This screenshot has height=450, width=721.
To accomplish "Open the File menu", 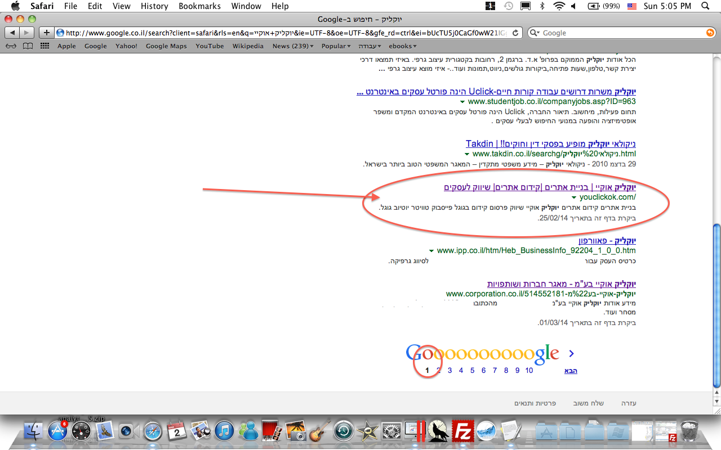I will [70, 6].
